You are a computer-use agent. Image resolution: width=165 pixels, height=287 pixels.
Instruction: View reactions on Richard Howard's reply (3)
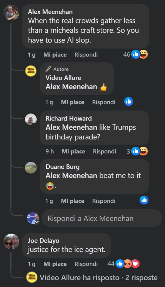[137, 151]
